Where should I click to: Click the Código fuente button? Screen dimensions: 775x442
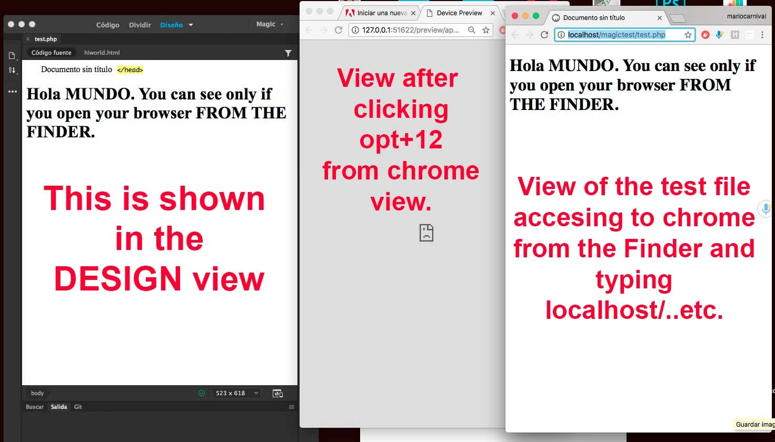(x=51, y=53)
